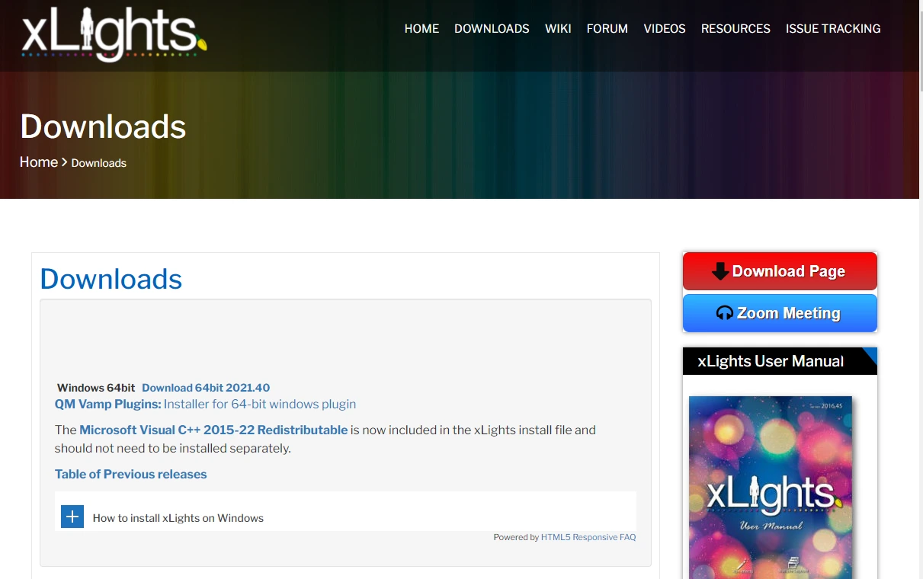Image resolution: width=923 pixels, height=579 pixels.
Task: Click How to install xLights on Windows
Action: [x=178, y=518]
